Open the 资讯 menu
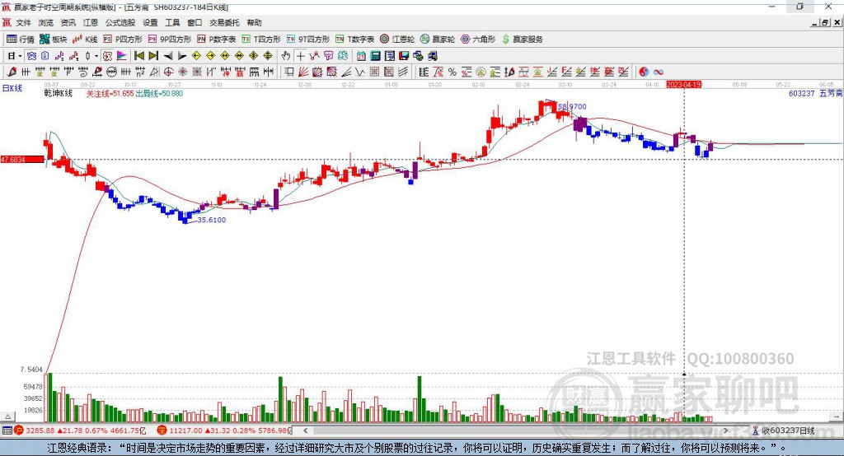844x456 pixels. coord(68,22)
